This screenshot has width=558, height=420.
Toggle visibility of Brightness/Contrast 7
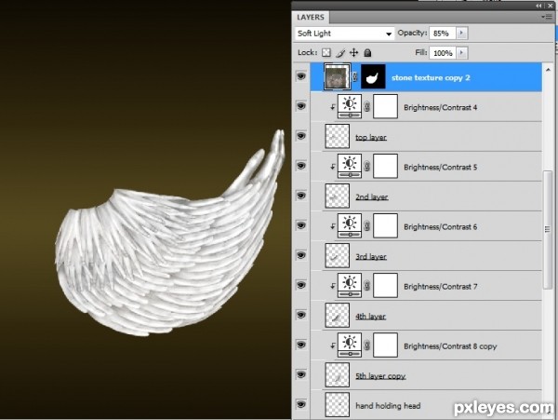click(301, 285)
